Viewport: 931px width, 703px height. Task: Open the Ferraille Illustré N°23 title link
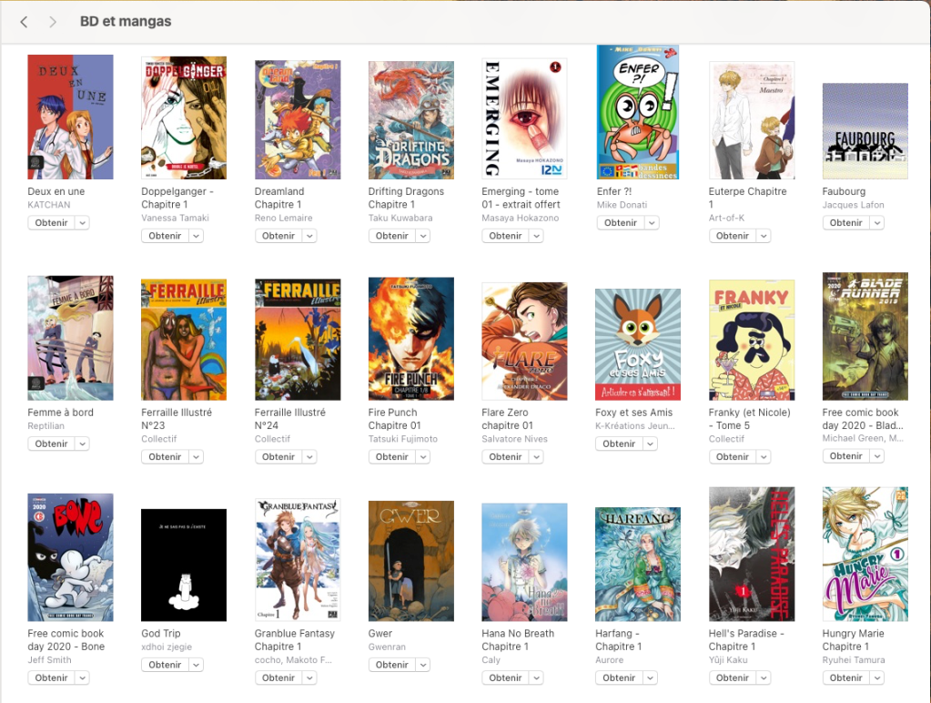pos(177,419)
